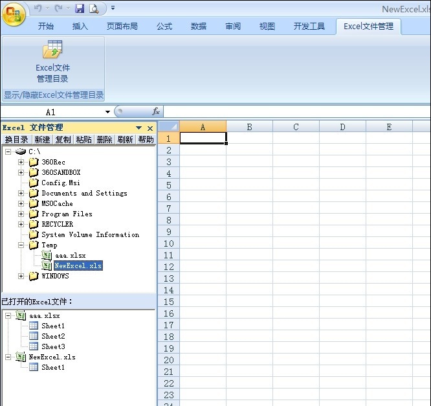Open the Excel 文件管理 pane options arrow

click(138, 128)
